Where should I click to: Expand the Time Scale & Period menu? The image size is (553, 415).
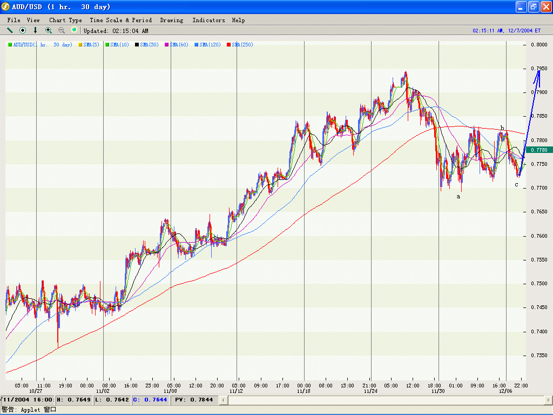[120, 20]
